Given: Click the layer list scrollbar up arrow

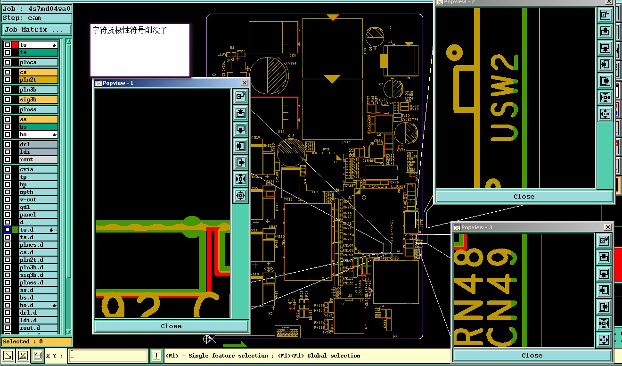Looking at the screenshot, I should (68, 42).
